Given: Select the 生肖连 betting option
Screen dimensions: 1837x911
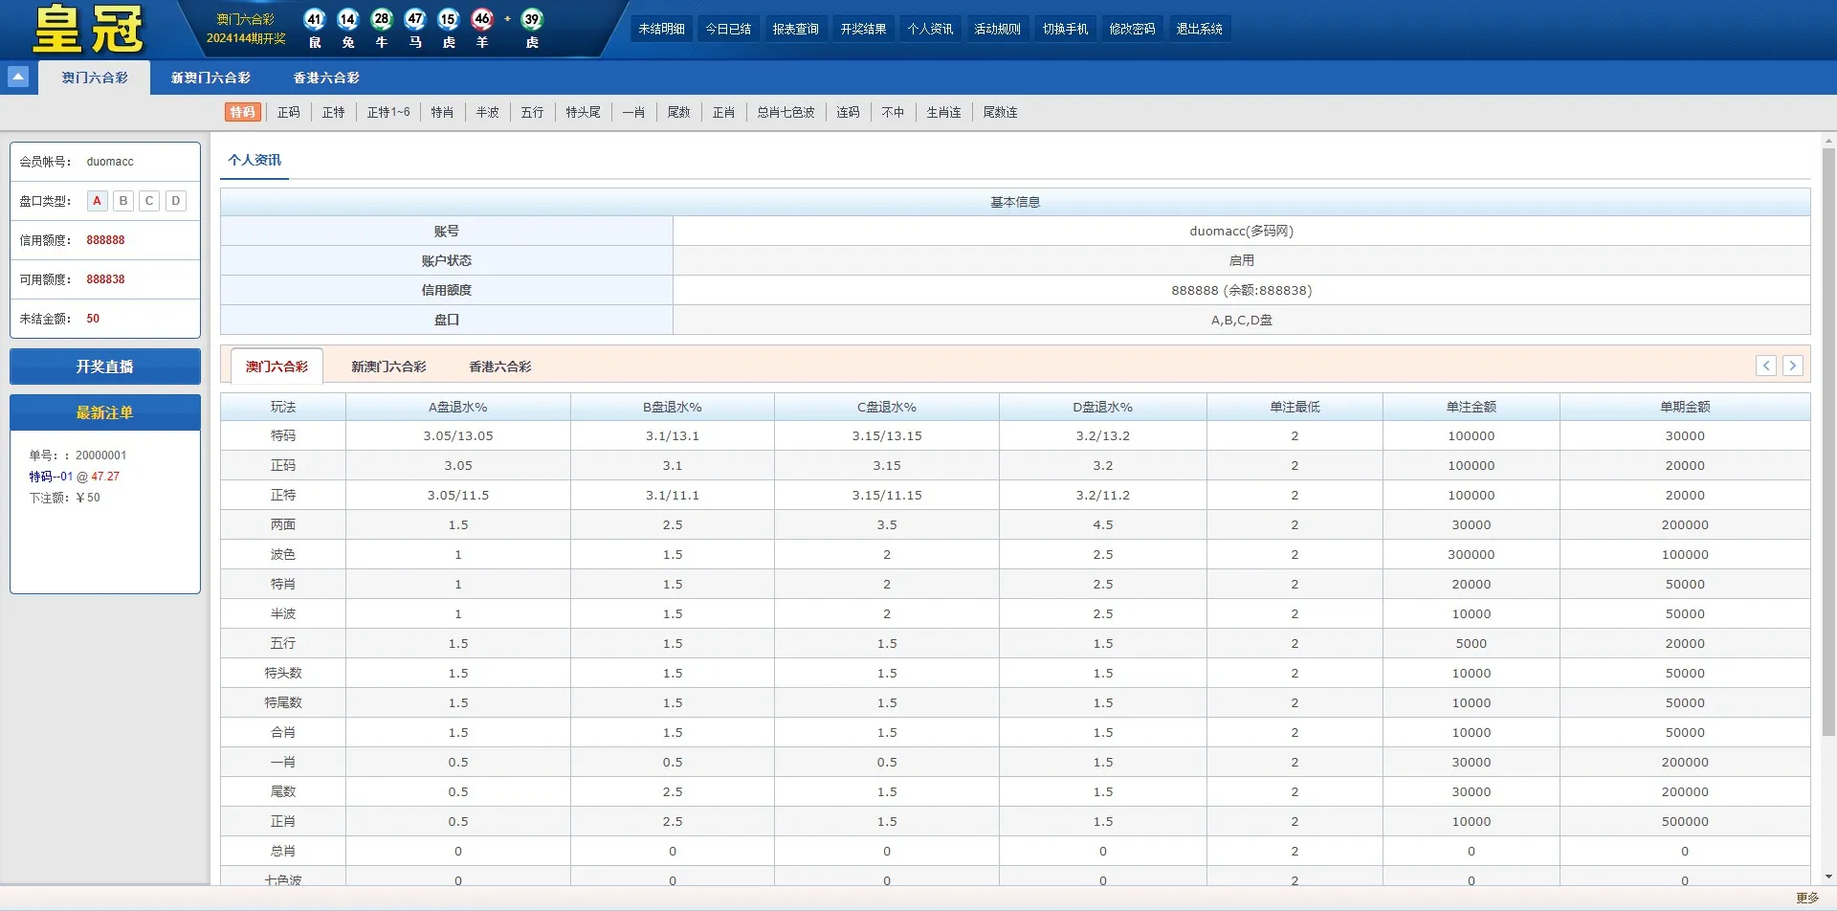Looking at the screenshot, I should [x=943, y=112].
